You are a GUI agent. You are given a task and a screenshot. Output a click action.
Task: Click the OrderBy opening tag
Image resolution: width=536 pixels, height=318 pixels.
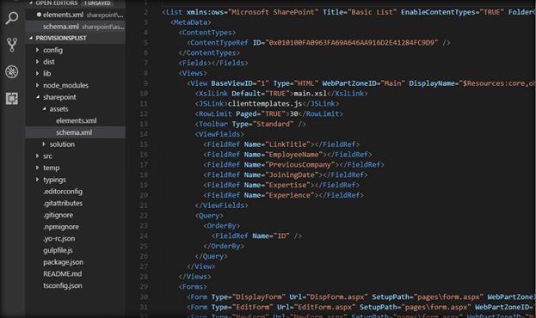click(221, 226)
